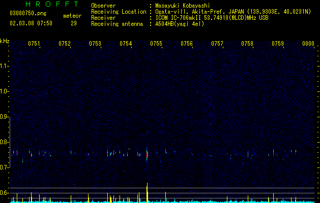Click the 0756 time marker
Viewport: 320px width, 203px height.
tap(187, 44)
